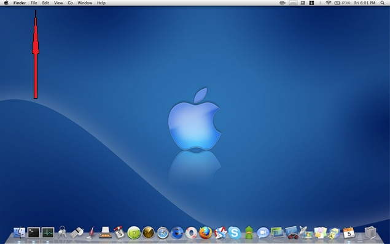Click the black square menu bar icon
This screenshot has height=244, width=390.
point(311,3)
